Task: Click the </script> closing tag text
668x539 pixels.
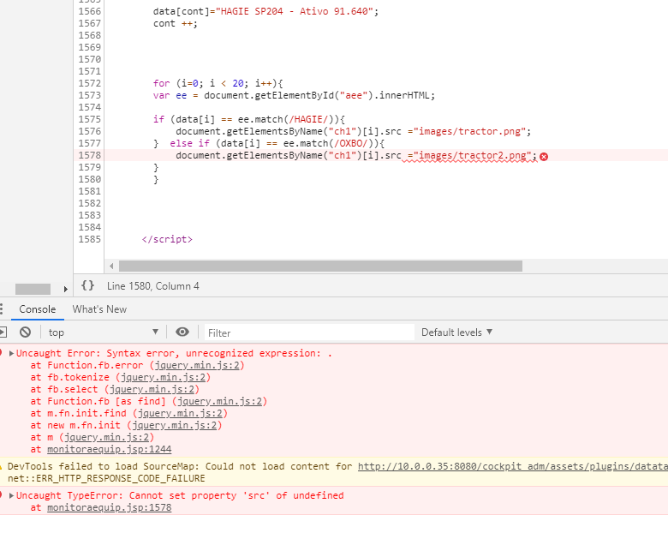Action: [167, 240]
